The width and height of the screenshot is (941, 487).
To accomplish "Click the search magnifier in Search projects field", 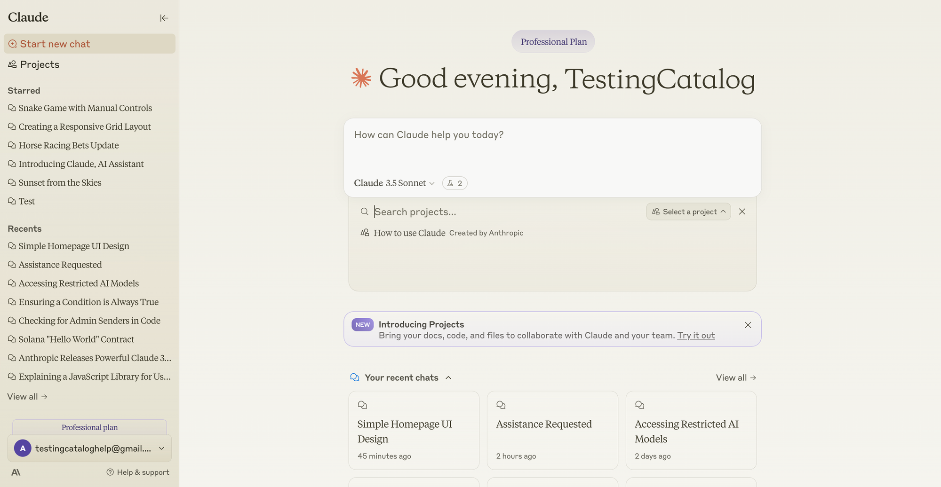I will (365, 212).
